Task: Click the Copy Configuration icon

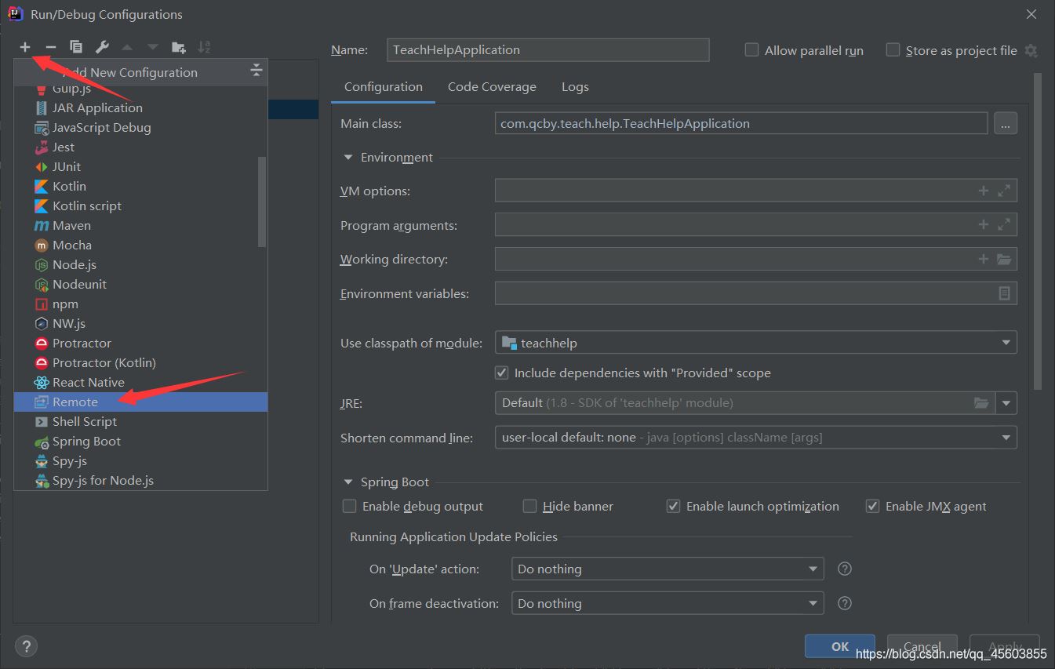Action: [x=76, y=48]
